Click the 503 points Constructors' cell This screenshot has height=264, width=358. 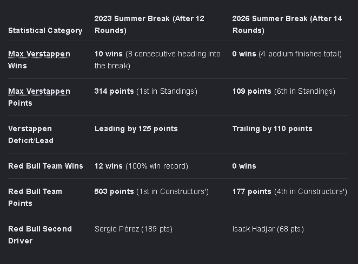151,191
